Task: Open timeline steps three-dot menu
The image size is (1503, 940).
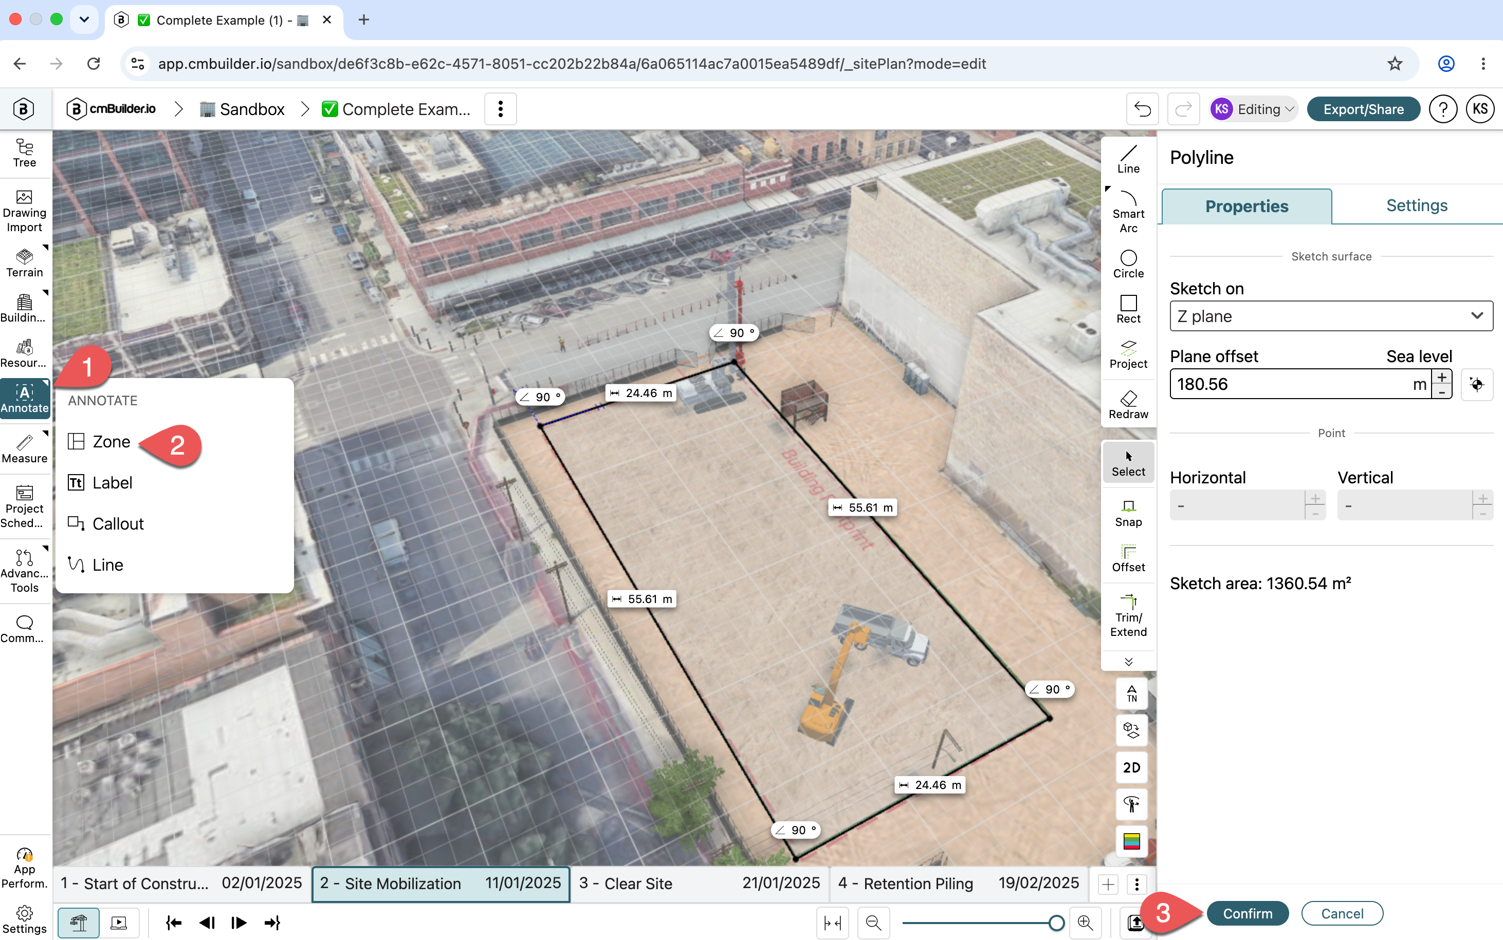Action: point(1137,883)
